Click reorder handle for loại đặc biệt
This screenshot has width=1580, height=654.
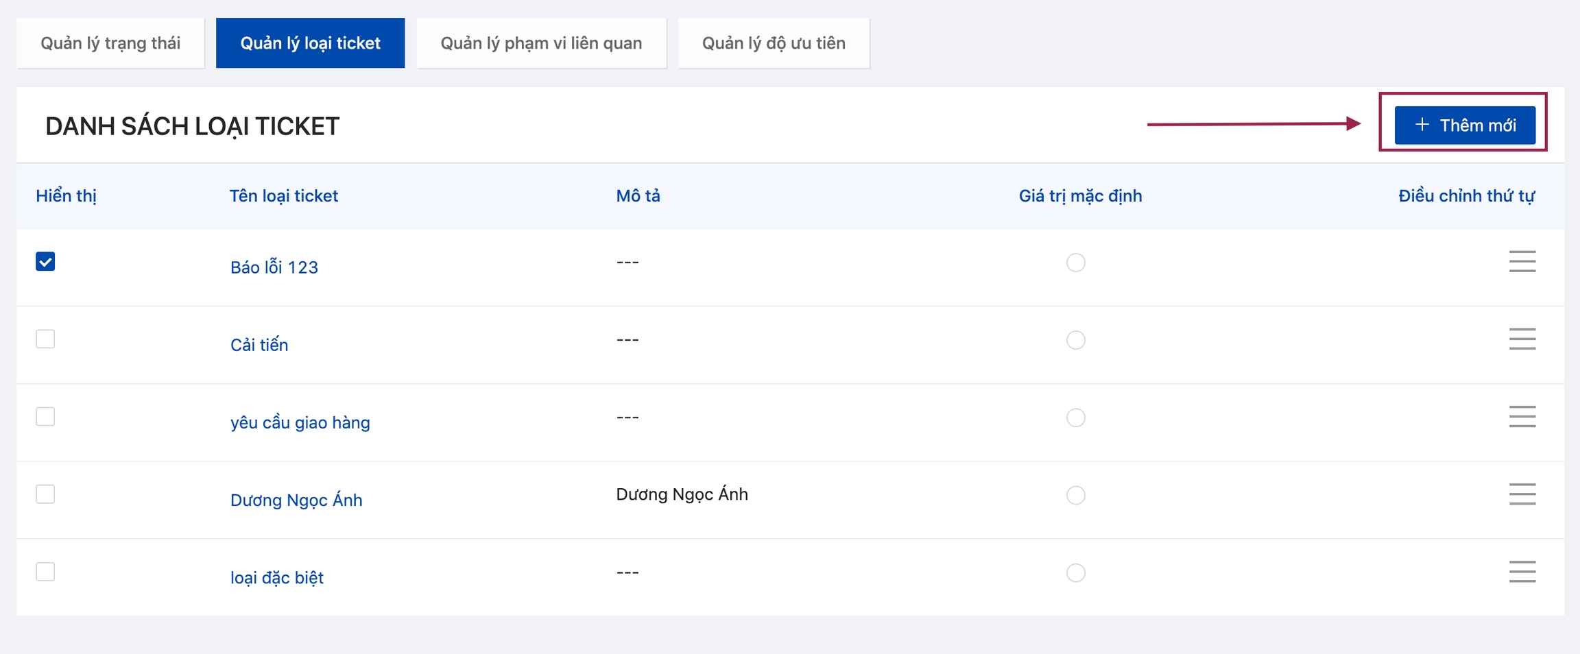[x=1522, y=572]
